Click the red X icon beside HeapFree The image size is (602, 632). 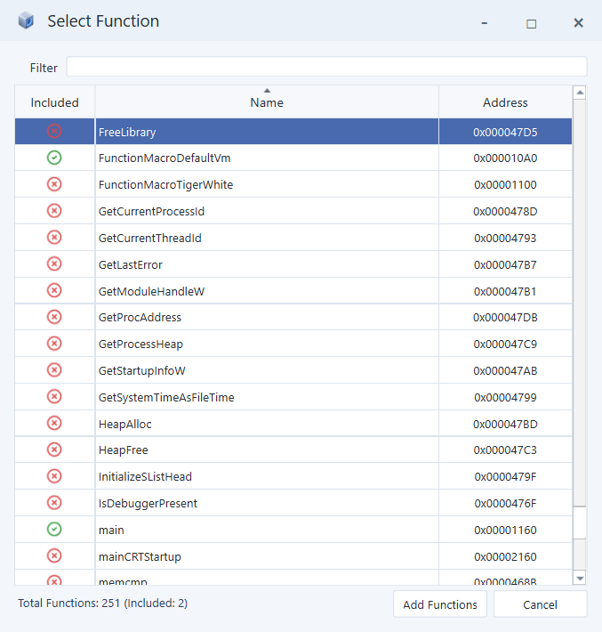click(x=54, y=450)
